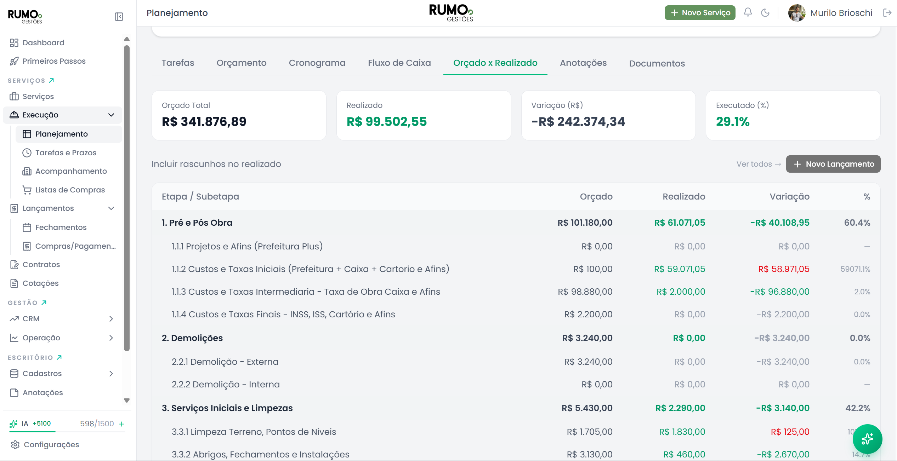Expand the CRM submenu chevron
897x461 pixels.
111,319
